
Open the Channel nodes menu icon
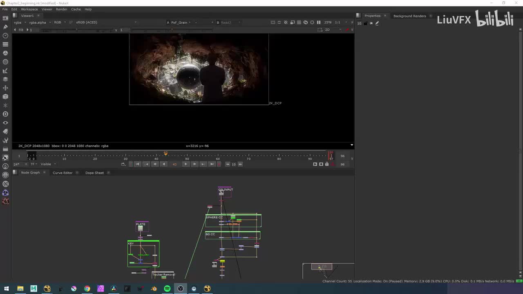coord(5,44)
